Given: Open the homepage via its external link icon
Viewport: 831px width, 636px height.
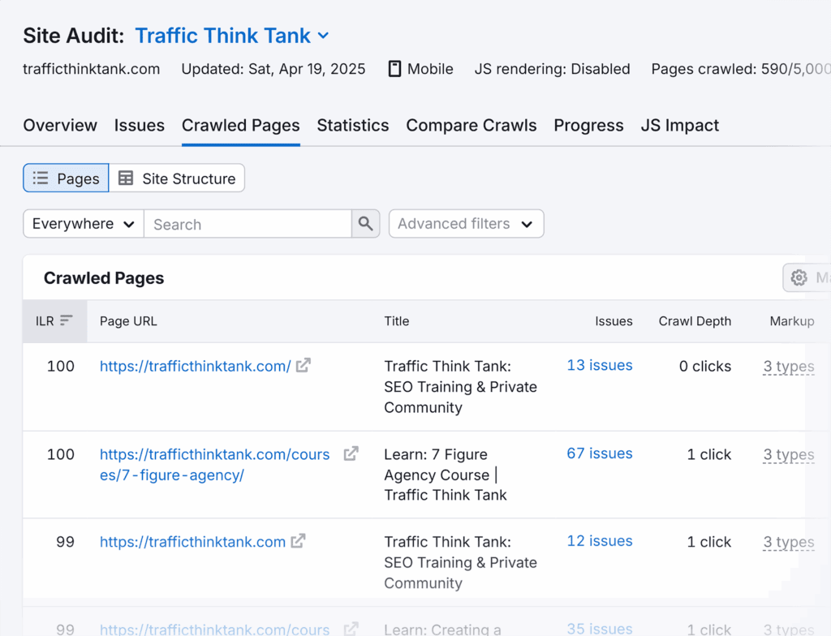Looking at the screenshot, I should [303, 365].
